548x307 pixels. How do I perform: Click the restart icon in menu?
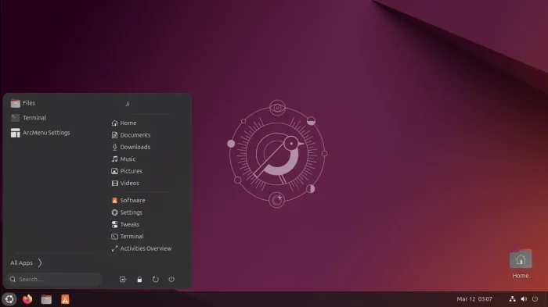(x=156, y=280)
